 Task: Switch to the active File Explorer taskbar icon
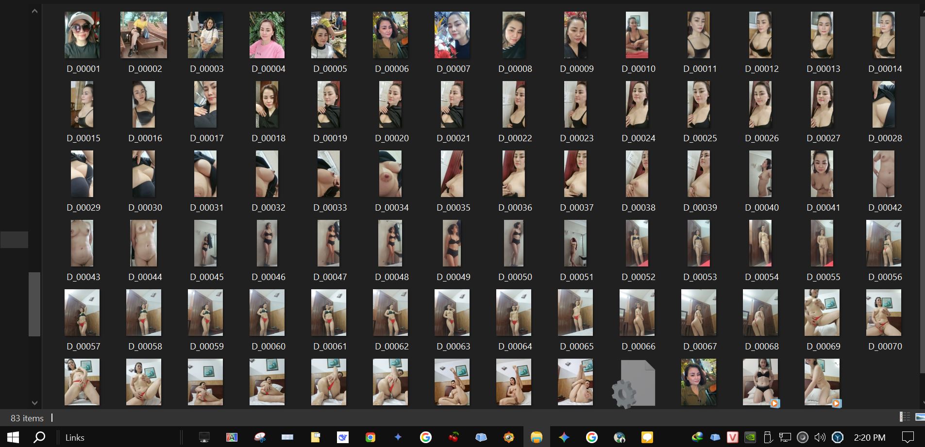pyautogui.click(x=537, y=437)
